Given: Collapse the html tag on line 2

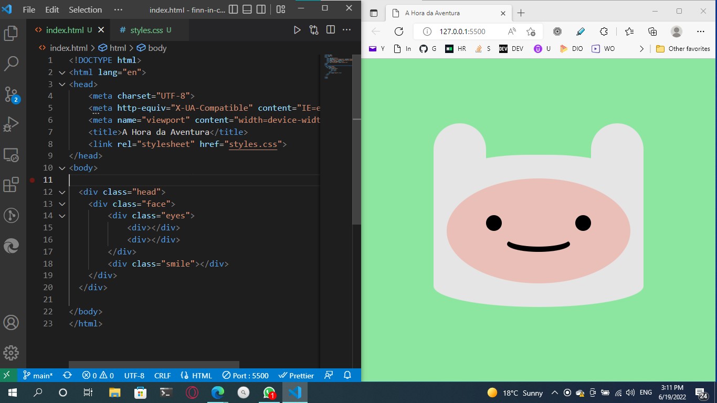Looking at the screenshot, I should click(x=62, y=72).
